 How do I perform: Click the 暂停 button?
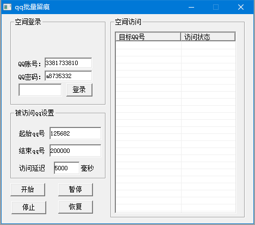pos(76,190)
